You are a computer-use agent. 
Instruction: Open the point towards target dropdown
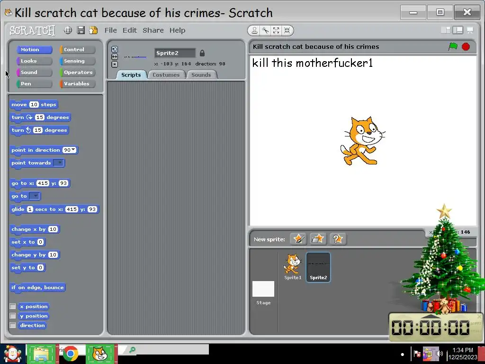(x=58, y=163)
